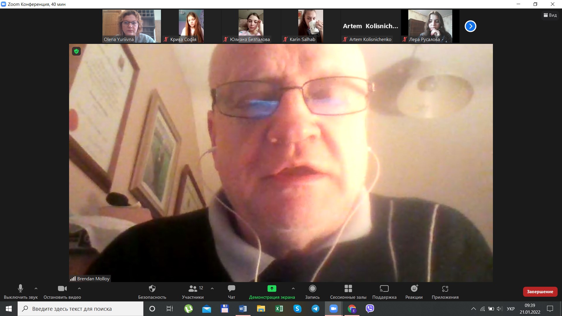Open Cortana circle icon on taskbar
This screenshot has width=562, height=316.
click(152, 309)
